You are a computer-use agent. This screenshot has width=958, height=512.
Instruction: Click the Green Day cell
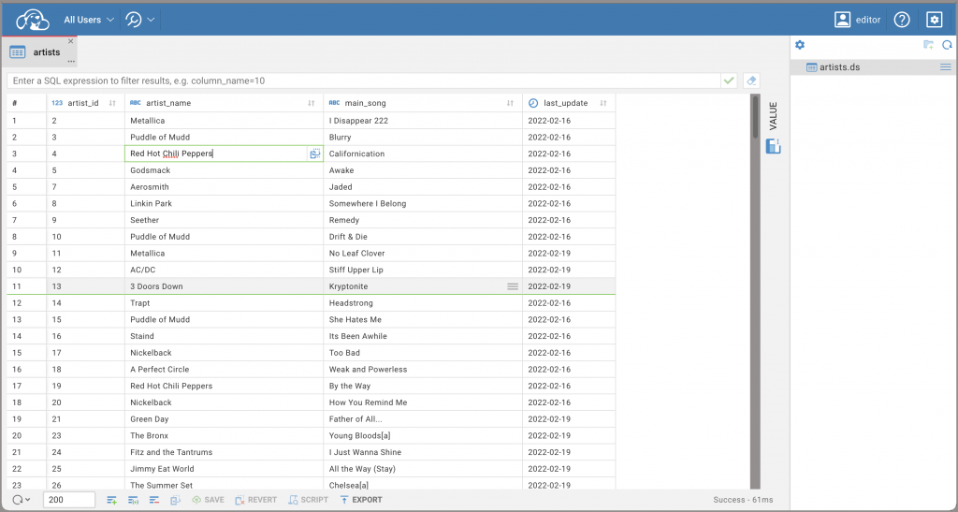225,419
